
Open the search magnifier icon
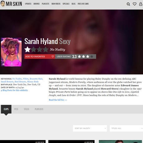click(128, 4)
